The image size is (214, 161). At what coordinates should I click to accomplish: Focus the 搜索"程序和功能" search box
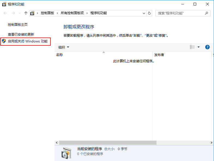tap(183, 13)
